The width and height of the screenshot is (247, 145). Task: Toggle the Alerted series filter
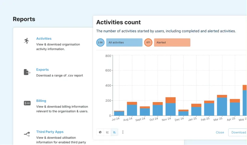tap(172, 42)
